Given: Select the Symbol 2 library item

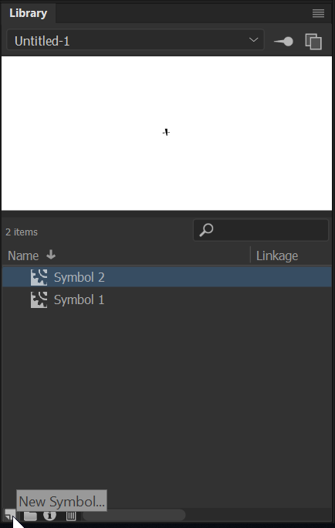Looking at the screenshot, I should 167,277.
